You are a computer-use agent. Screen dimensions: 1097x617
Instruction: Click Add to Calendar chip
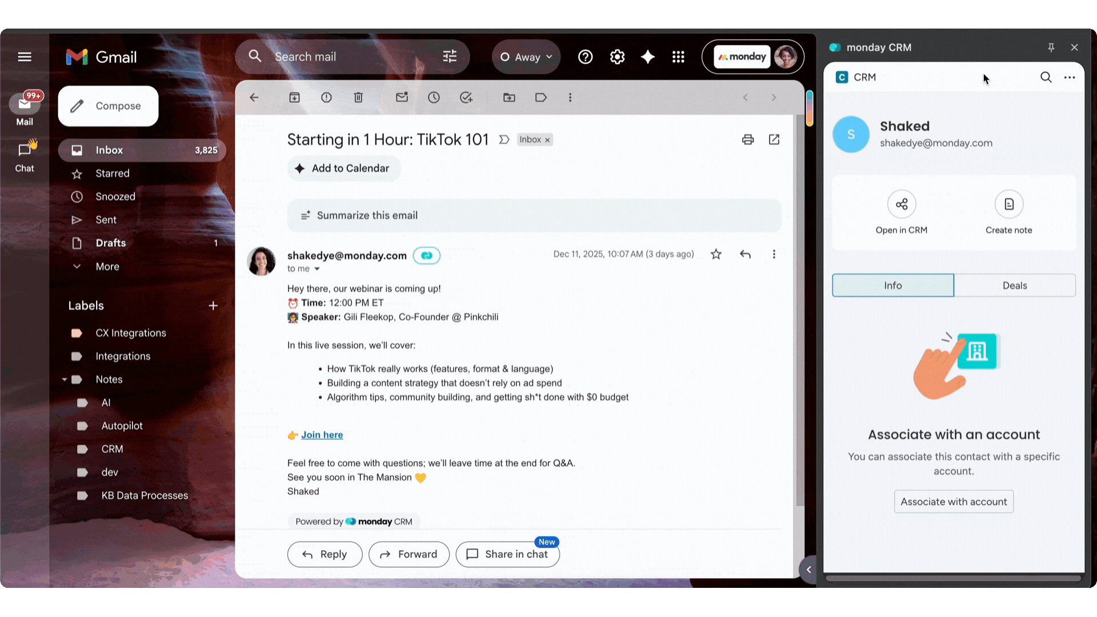pyautogui.click(x=344, y=169)
